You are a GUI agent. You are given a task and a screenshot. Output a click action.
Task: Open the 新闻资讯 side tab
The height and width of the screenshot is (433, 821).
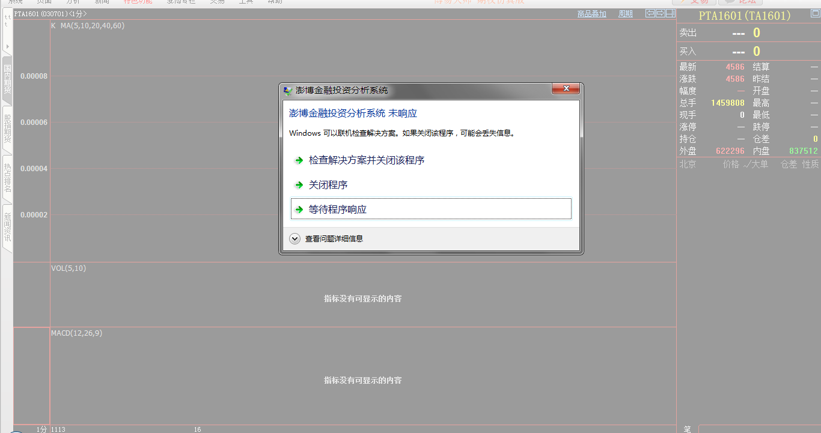(7, 226)
